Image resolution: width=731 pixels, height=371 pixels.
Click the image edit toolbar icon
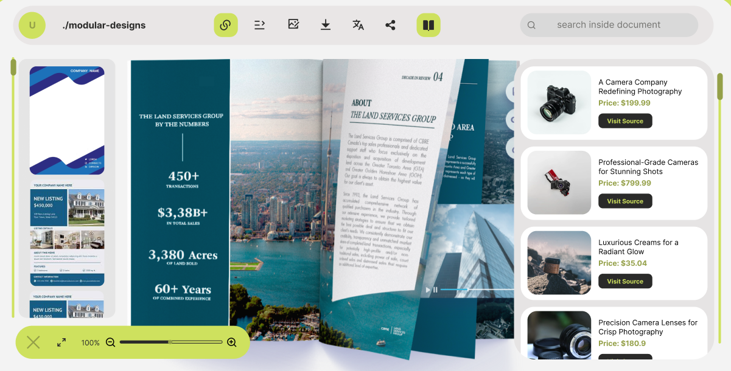coord(293,24)
